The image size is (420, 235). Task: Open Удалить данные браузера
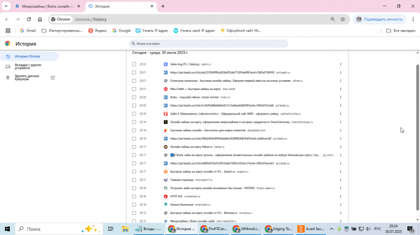coord(29,77)
